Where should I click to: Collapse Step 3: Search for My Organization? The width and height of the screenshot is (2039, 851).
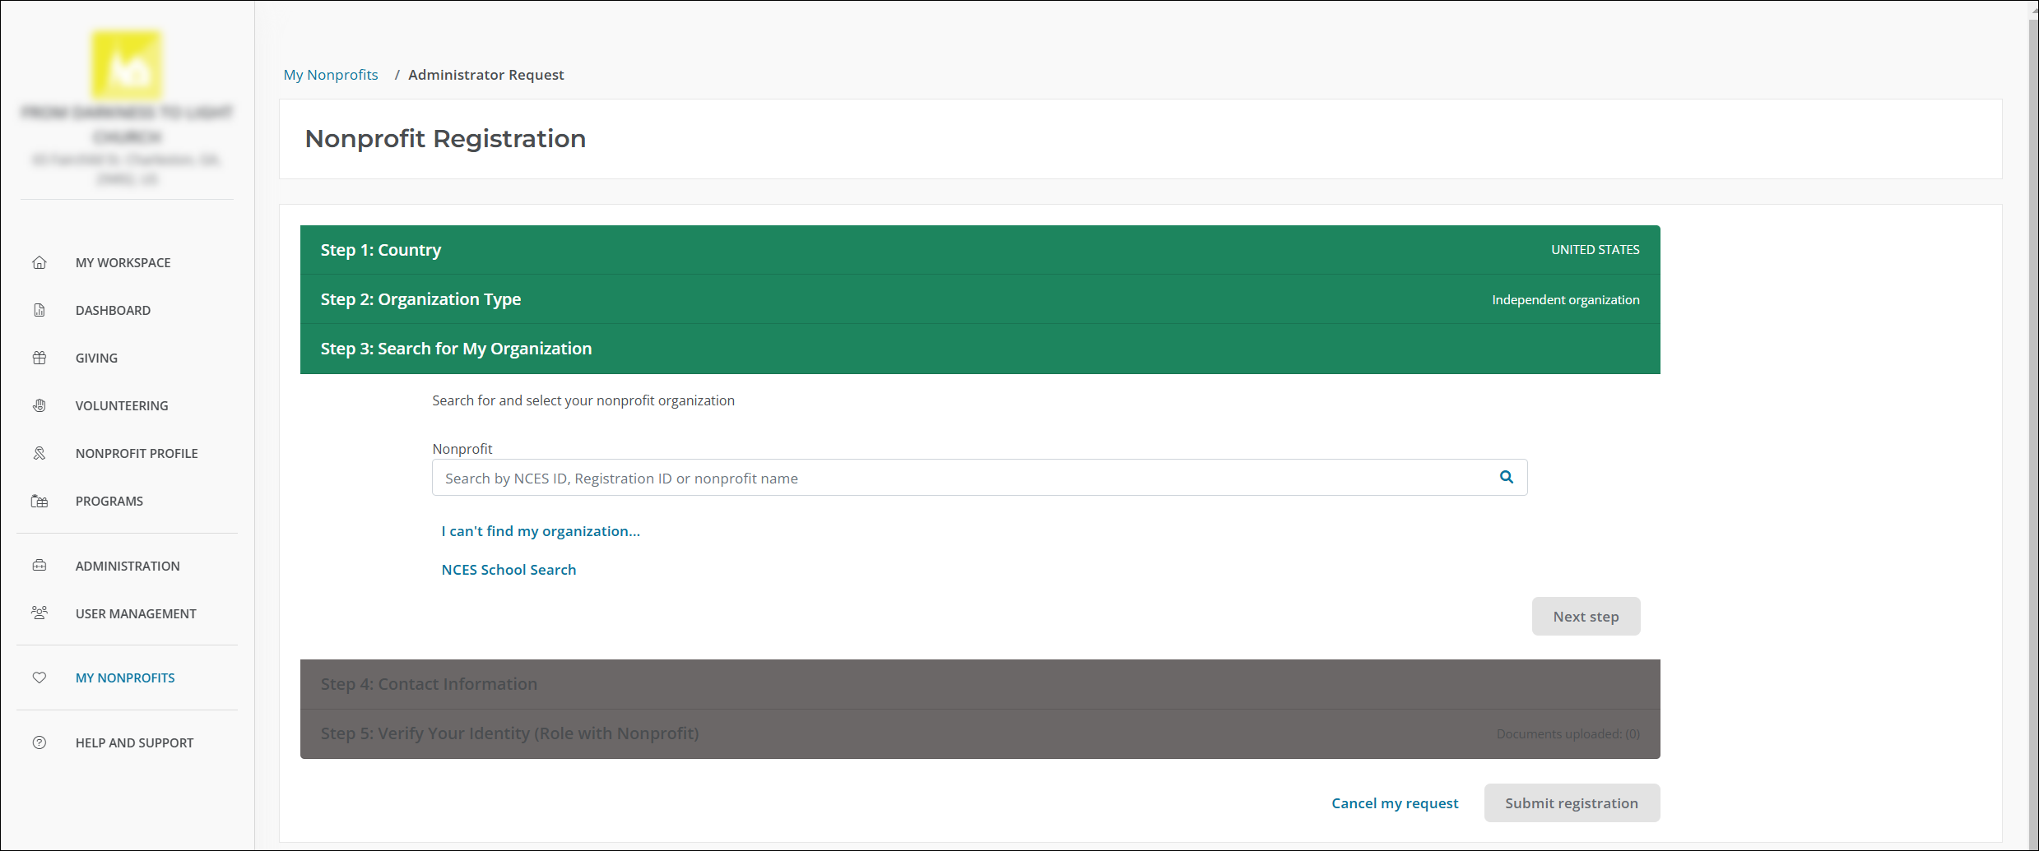pos(979,349)
